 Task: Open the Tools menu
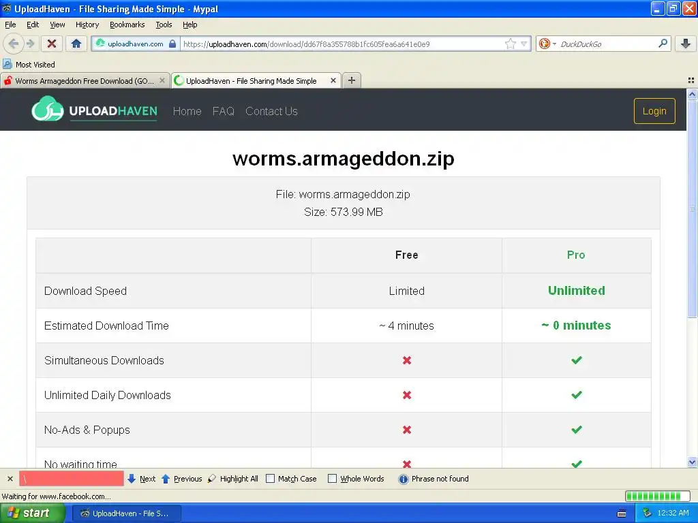(x=164, y=25)
